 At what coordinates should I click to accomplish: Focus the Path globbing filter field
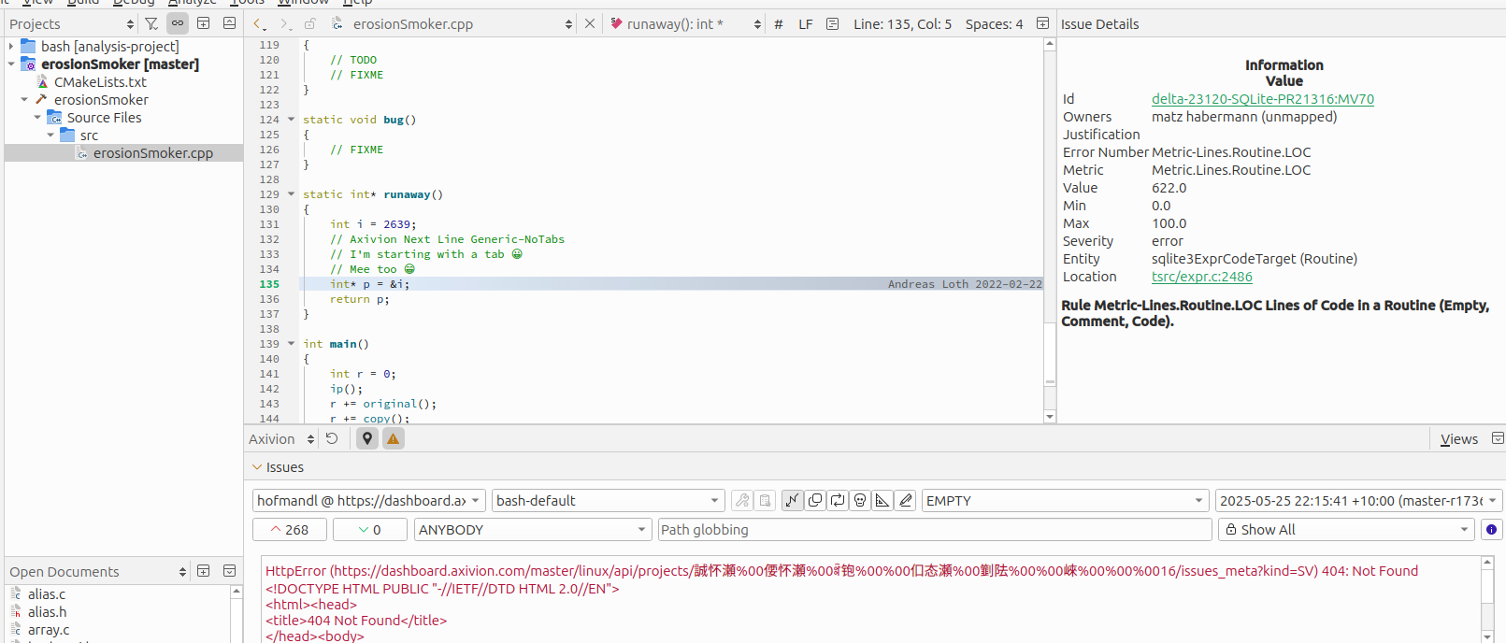click(935, 530)
